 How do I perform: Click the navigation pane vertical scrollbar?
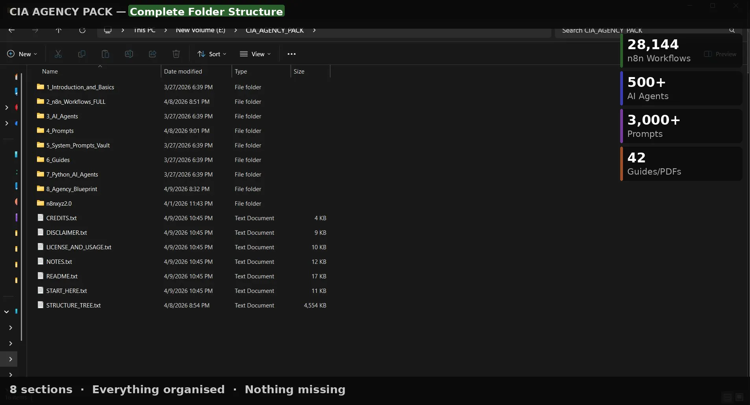pos(21,206)
